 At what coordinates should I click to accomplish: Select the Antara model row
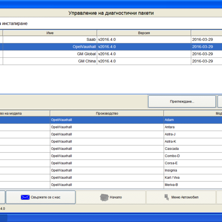(x=111, y=127)
